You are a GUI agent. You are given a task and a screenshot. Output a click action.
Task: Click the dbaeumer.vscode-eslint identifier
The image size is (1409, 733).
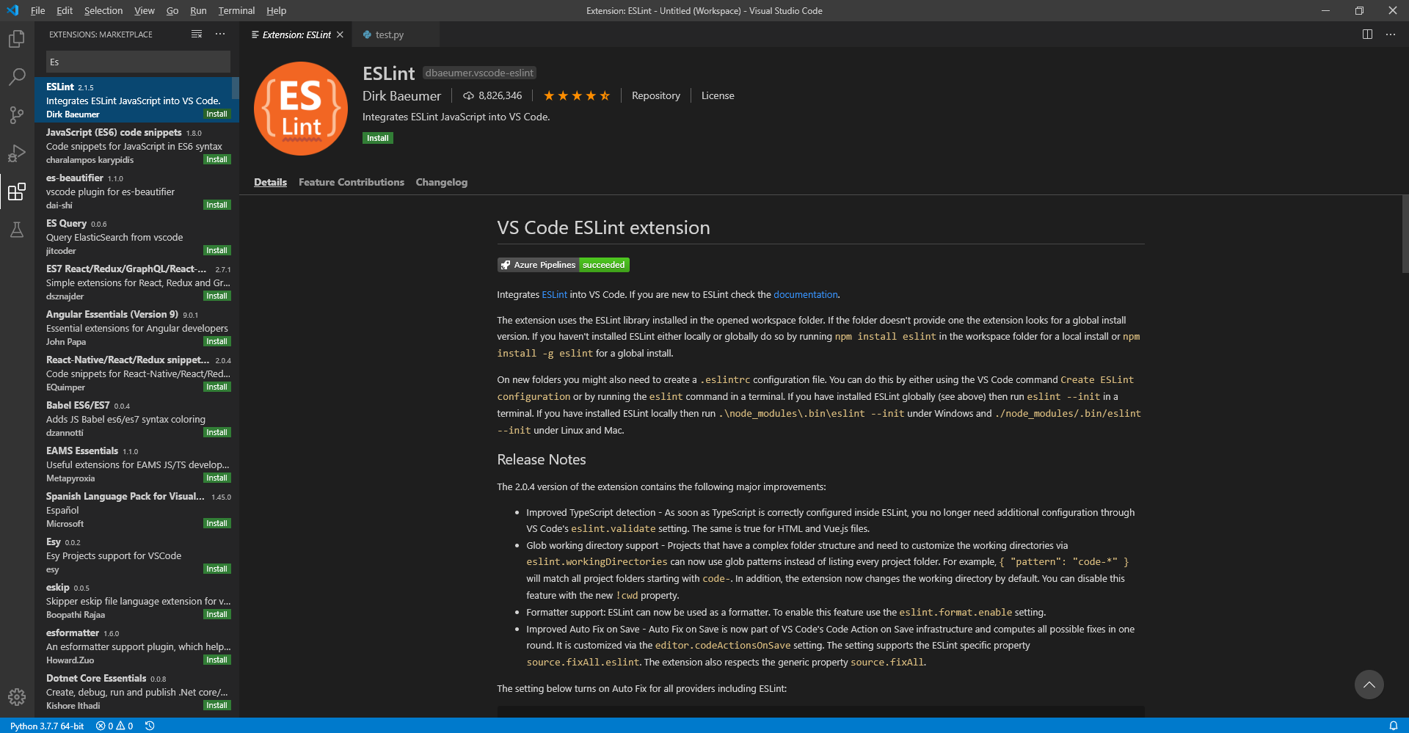tap(480, 73)
